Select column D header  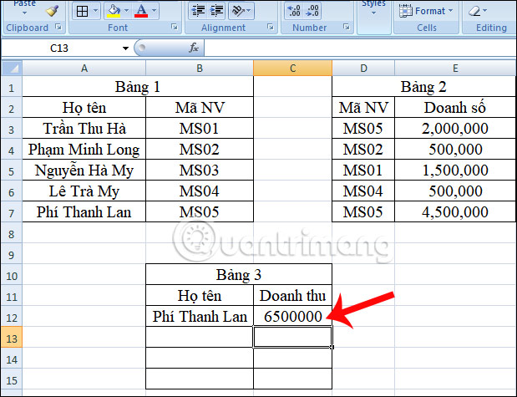pyautogui.click(x=363, y=69)
